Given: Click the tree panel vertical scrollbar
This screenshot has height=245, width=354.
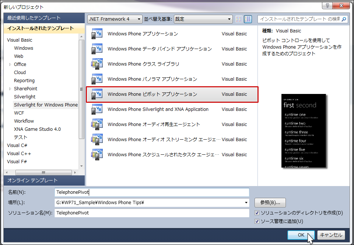Looking at the screenshot, I should coord(81,89).
